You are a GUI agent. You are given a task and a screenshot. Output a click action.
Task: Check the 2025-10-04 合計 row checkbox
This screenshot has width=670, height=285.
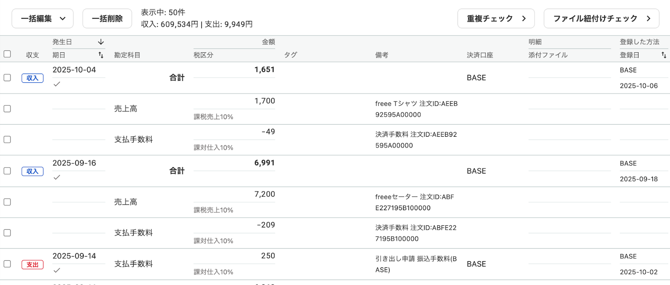click(x=7, y=78)
